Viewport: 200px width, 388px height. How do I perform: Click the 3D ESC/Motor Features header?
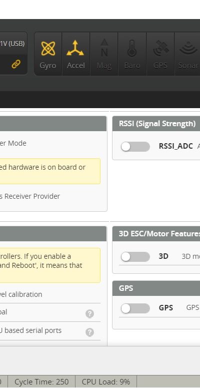tap(156, 234)
